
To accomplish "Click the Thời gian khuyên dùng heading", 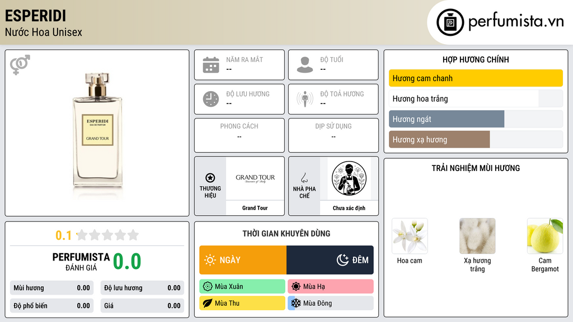I will [x=286, y=234].
